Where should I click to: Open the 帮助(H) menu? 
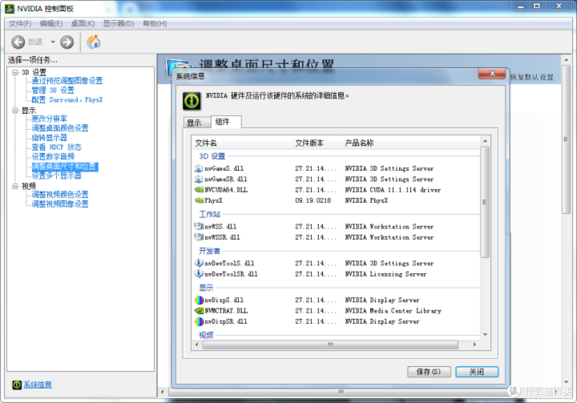(155, 24)
